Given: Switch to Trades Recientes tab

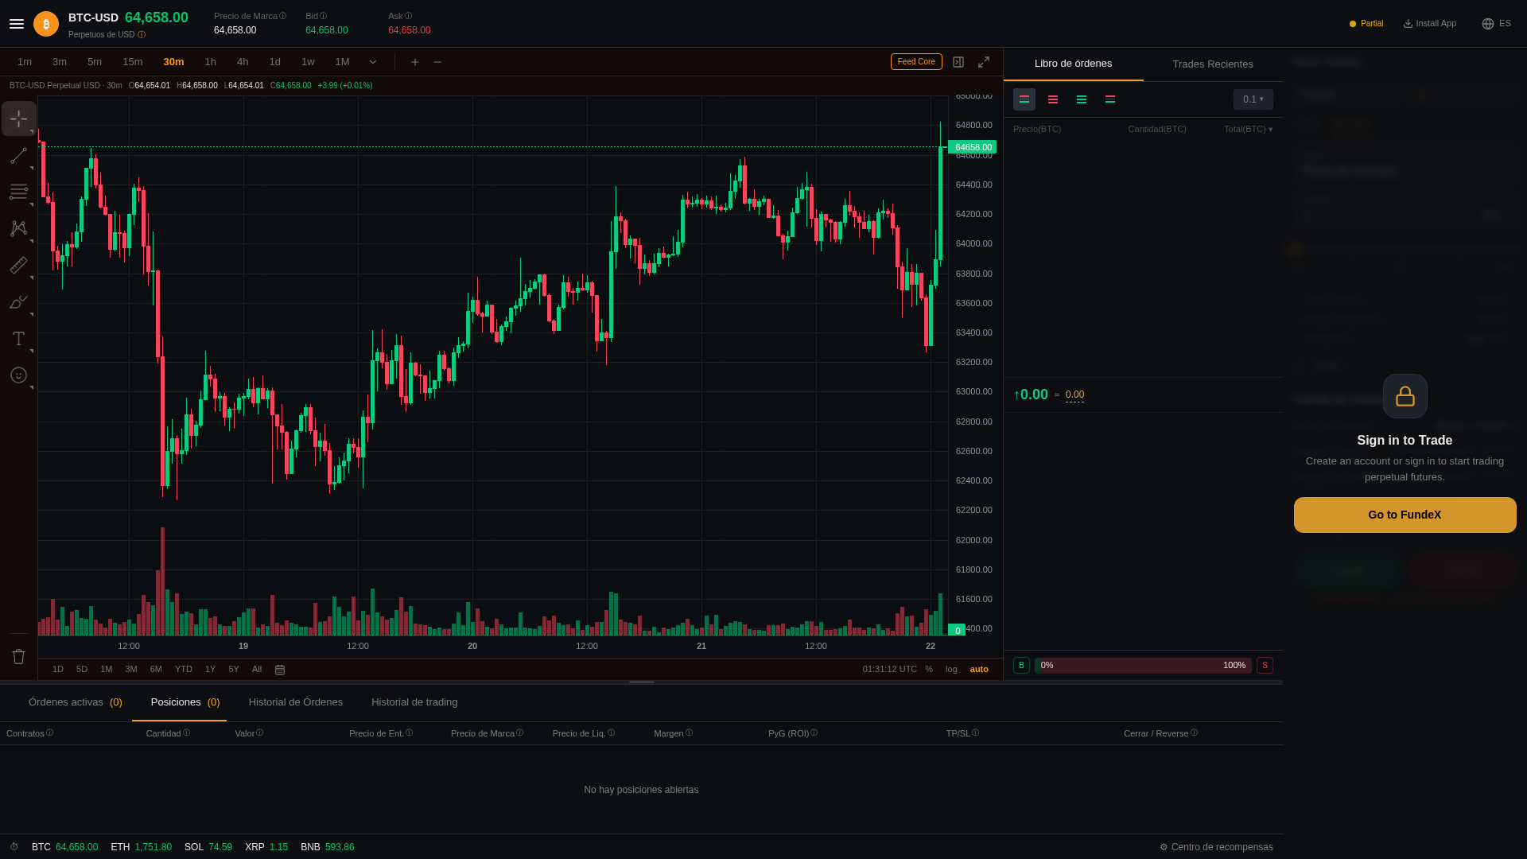Looking at the screenshot, I should pos(1213,64).
